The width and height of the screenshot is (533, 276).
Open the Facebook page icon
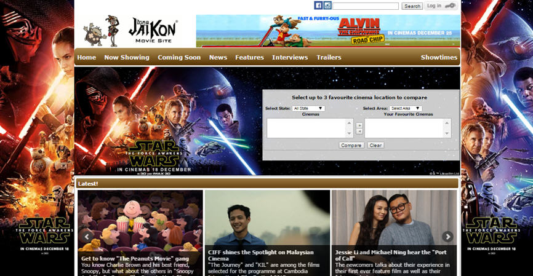318,6
